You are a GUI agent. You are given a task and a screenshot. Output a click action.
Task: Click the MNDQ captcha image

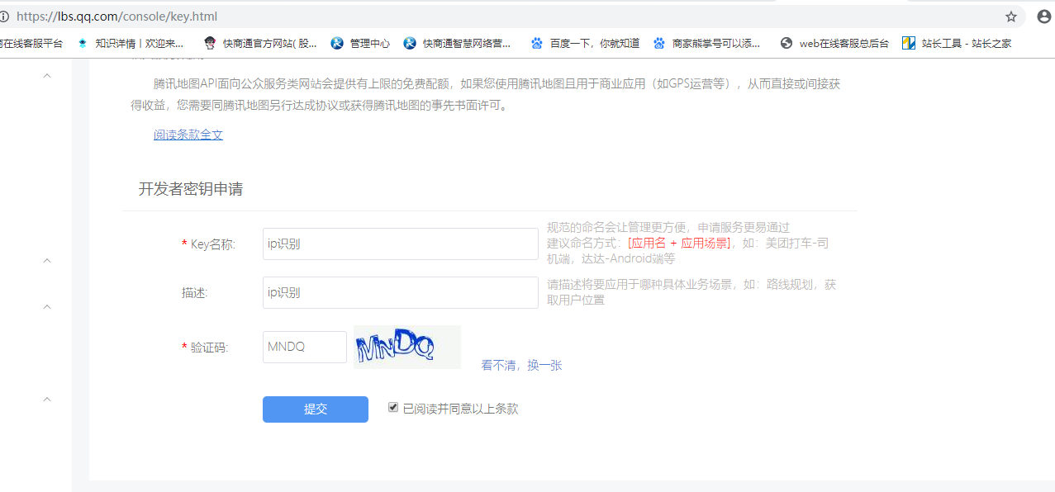pos(406,348)
